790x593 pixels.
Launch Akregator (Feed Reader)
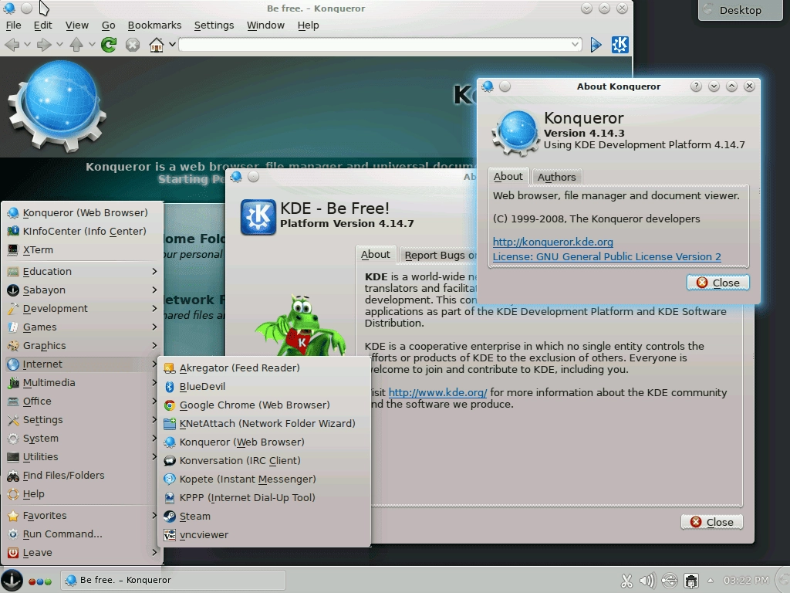click(x=265, y=368)
